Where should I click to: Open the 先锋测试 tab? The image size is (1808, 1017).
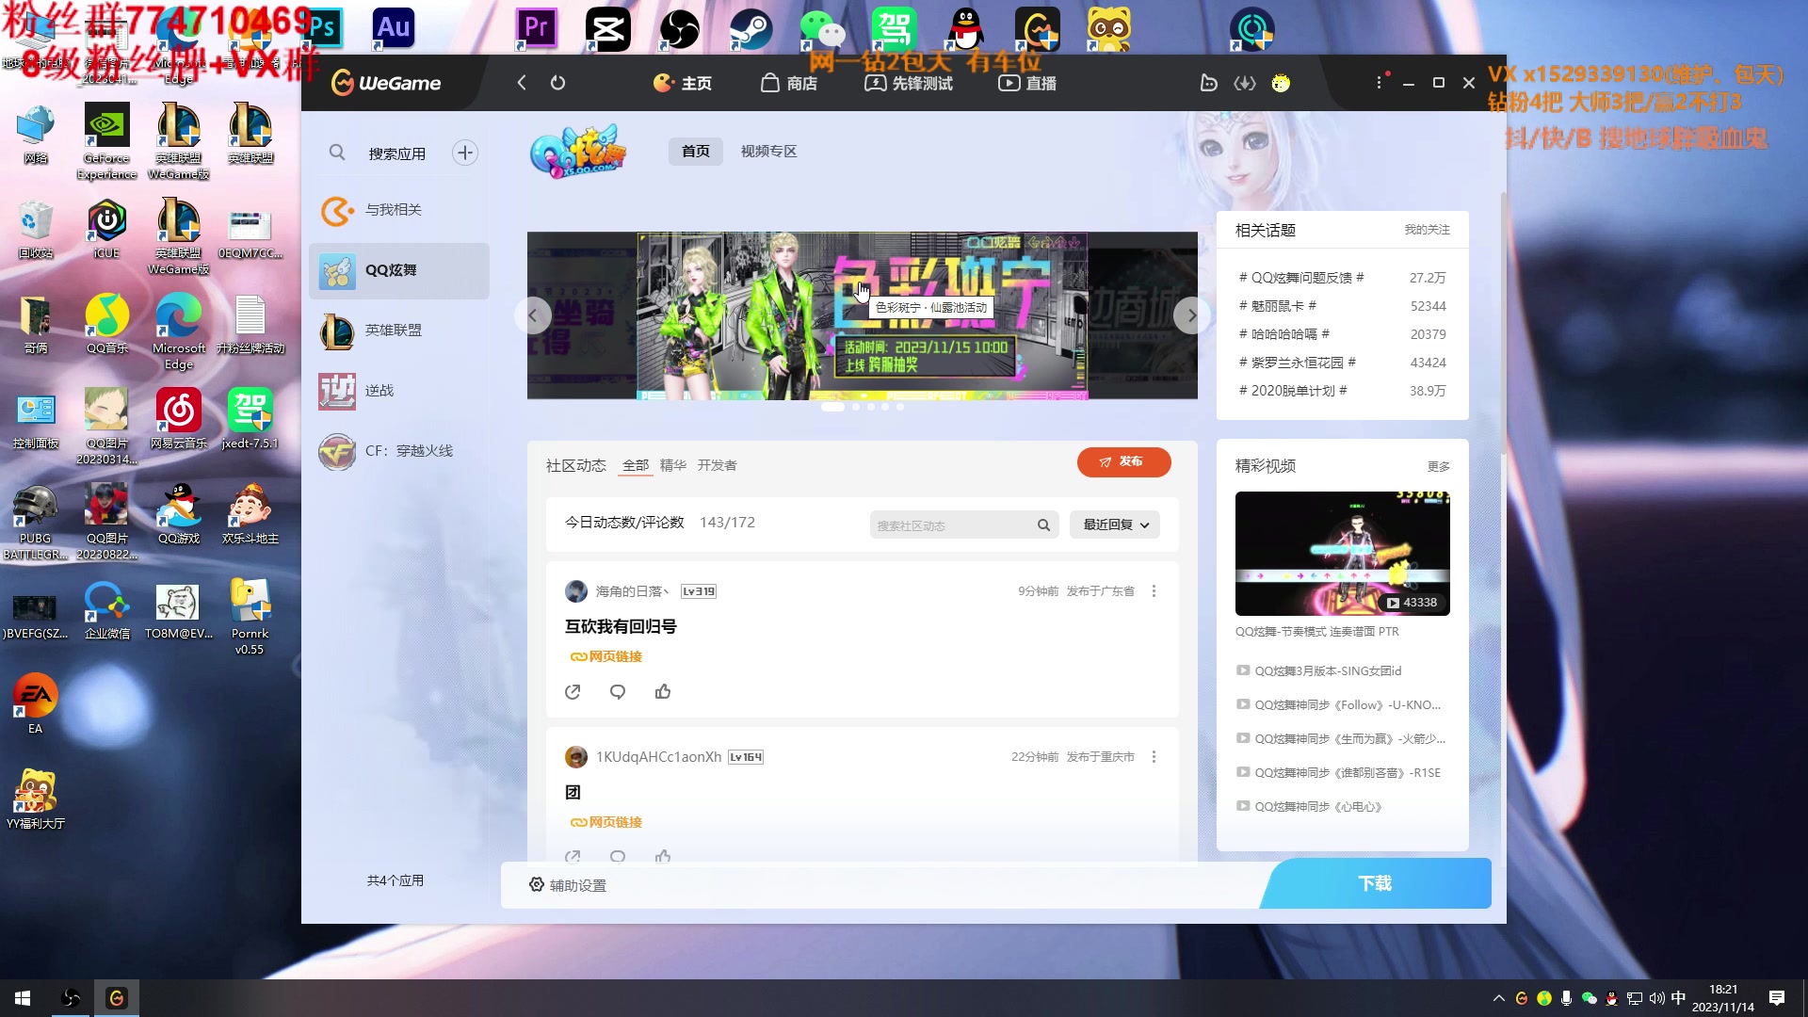pos(909,83)
